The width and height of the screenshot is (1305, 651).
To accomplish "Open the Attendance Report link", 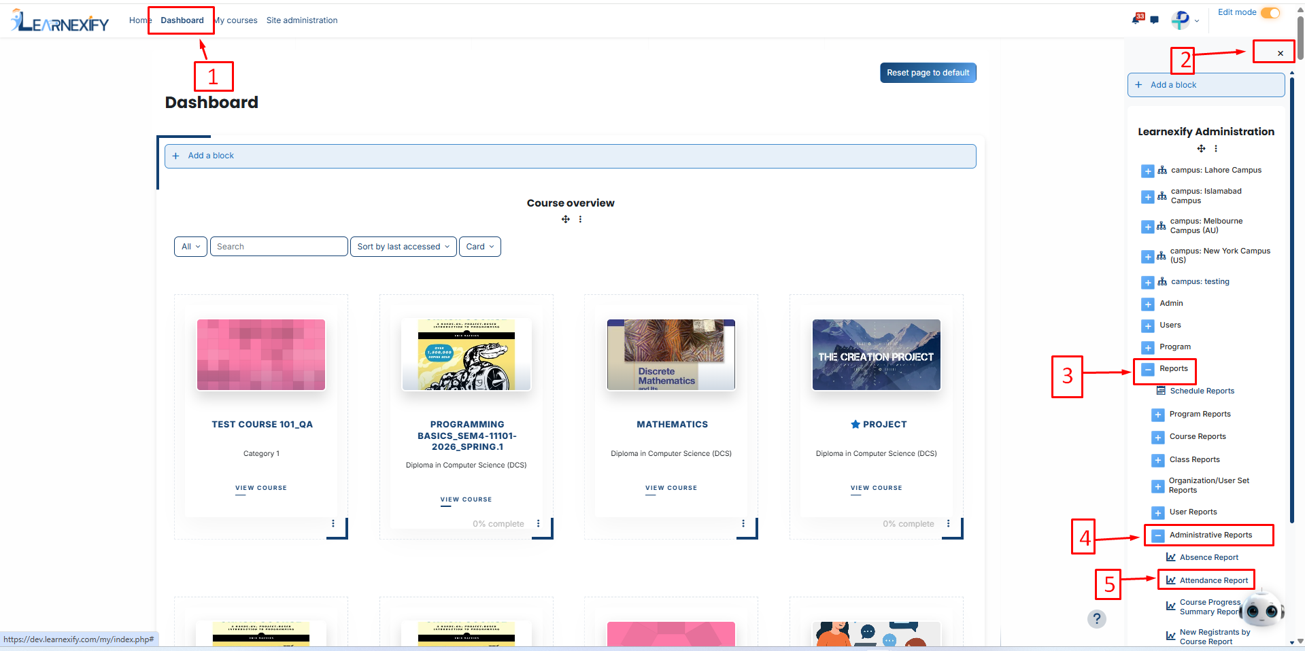I will click(1214, 580).
